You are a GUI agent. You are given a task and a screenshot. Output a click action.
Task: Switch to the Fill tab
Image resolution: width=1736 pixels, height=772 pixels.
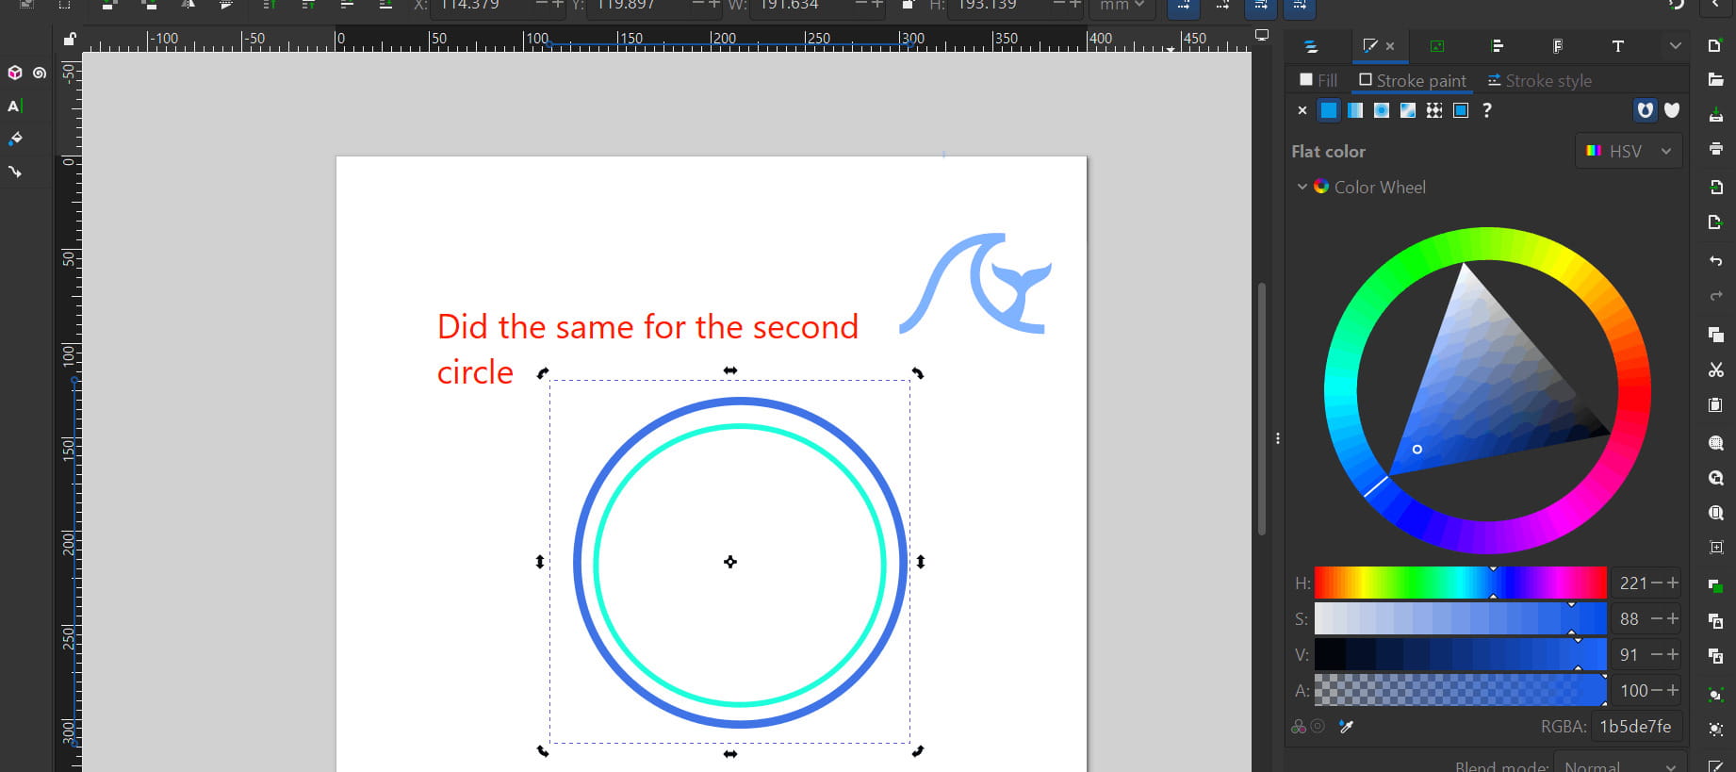coord(1318,81)
